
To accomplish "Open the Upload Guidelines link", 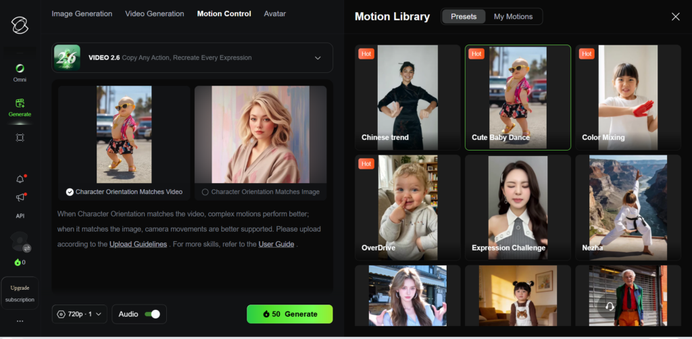I will pos(138,244).
